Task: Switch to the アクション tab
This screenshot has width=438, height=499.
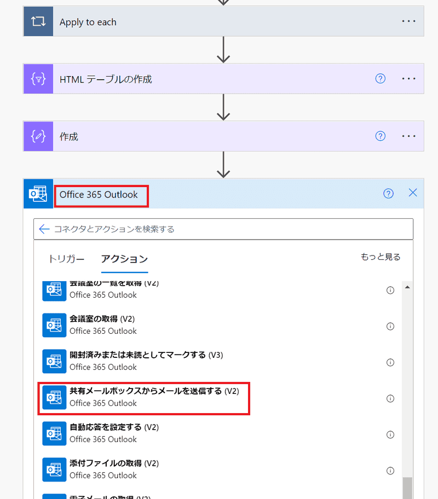Action: tap(124, 259)
